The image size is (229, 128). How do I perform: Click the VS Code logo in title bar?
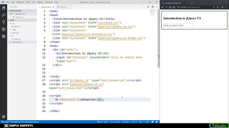click(3, 2)
